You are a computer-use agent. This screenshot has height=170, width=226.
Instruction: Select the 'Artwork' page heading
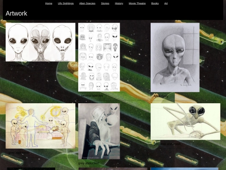click(16, 13)
